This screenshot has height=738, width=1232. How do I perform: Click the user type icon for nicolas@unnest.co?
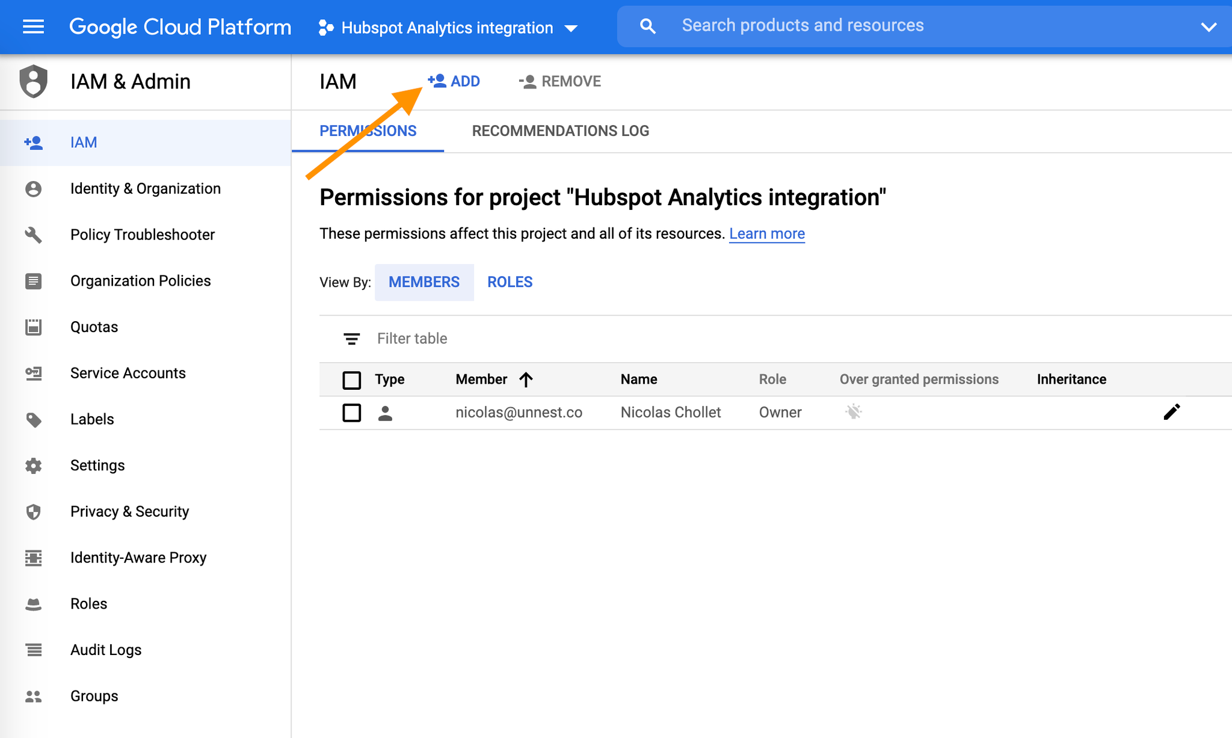click(385, 413)
